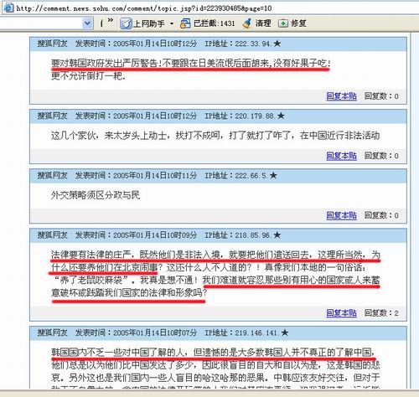Click the timestamp 2005年01月14日10时07分
The width and height of the screenshot is (419, 397).
(x=155, y=333)
